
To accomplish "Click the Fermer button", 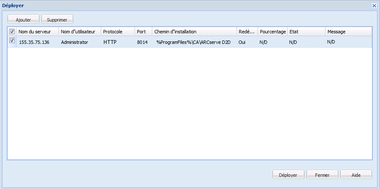I will [x=322, y=174].
